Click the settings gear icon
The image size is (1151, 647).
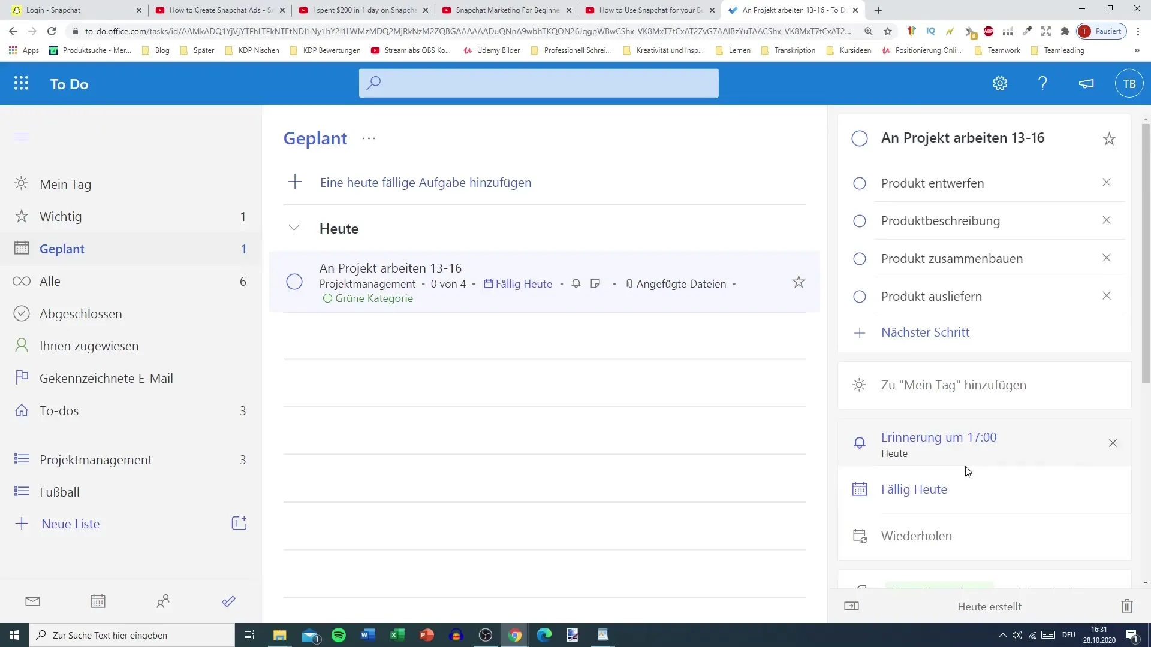1000,84
